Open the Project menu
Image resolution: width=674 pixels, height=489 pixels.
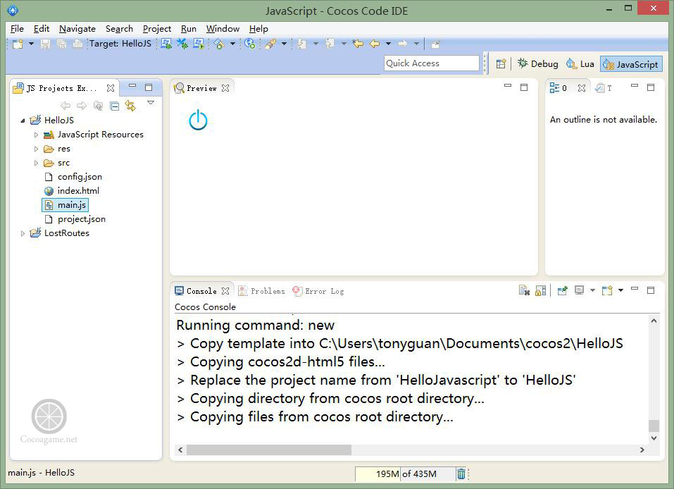click(157, 28)
